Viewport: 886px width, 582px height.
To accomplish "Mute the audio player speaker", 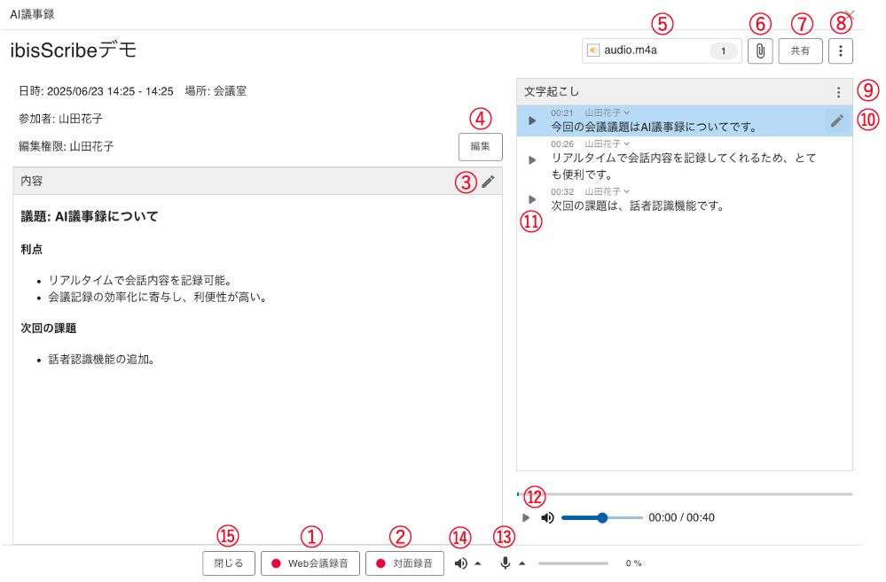I will [x=548, y=516].
